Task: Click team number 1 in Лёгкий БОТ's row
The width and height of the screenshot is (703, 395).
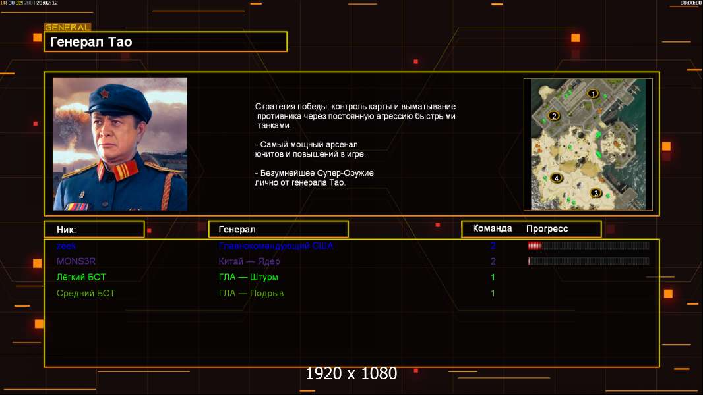Action: click(493, 277)
